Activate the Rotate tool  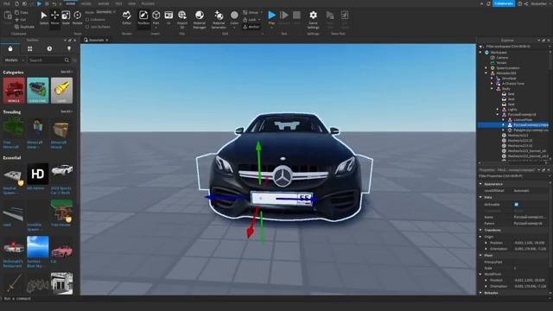pyautogui.click(x=77, y=17)
